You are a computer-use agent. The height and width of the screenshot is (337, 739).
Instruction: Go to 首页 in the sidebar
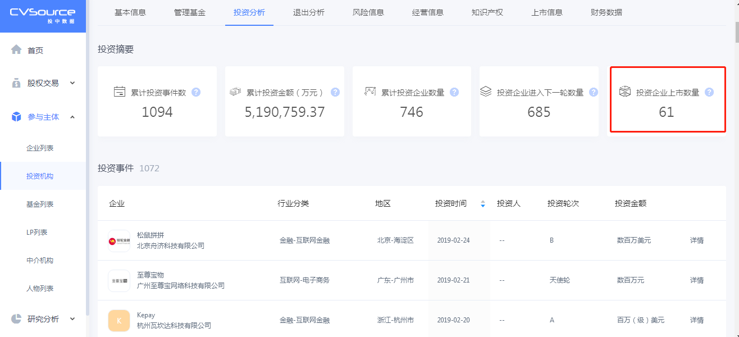coord(35,51)
